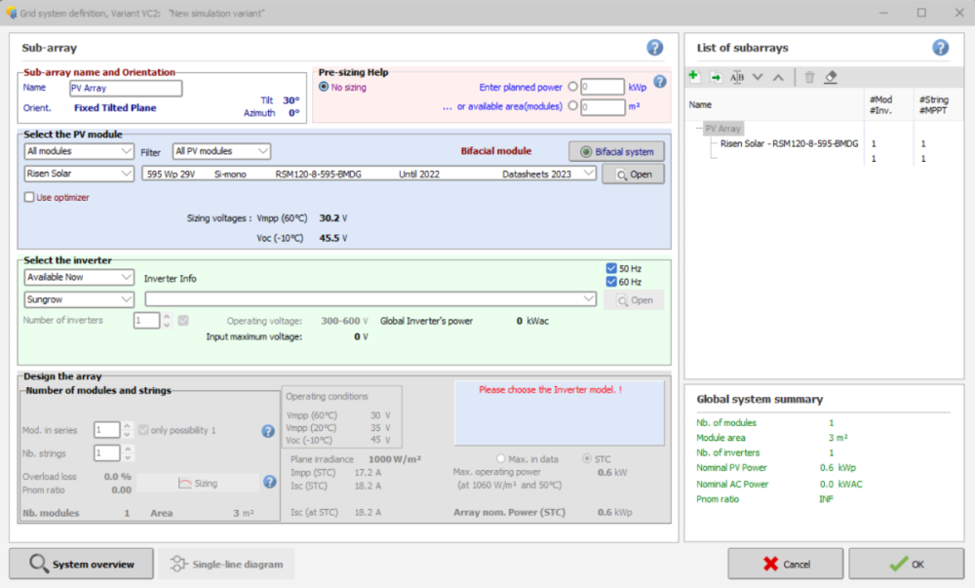Enable the Use optimizer checkbox
Screen dimensions: 975x588
click(x=29, y=197)
